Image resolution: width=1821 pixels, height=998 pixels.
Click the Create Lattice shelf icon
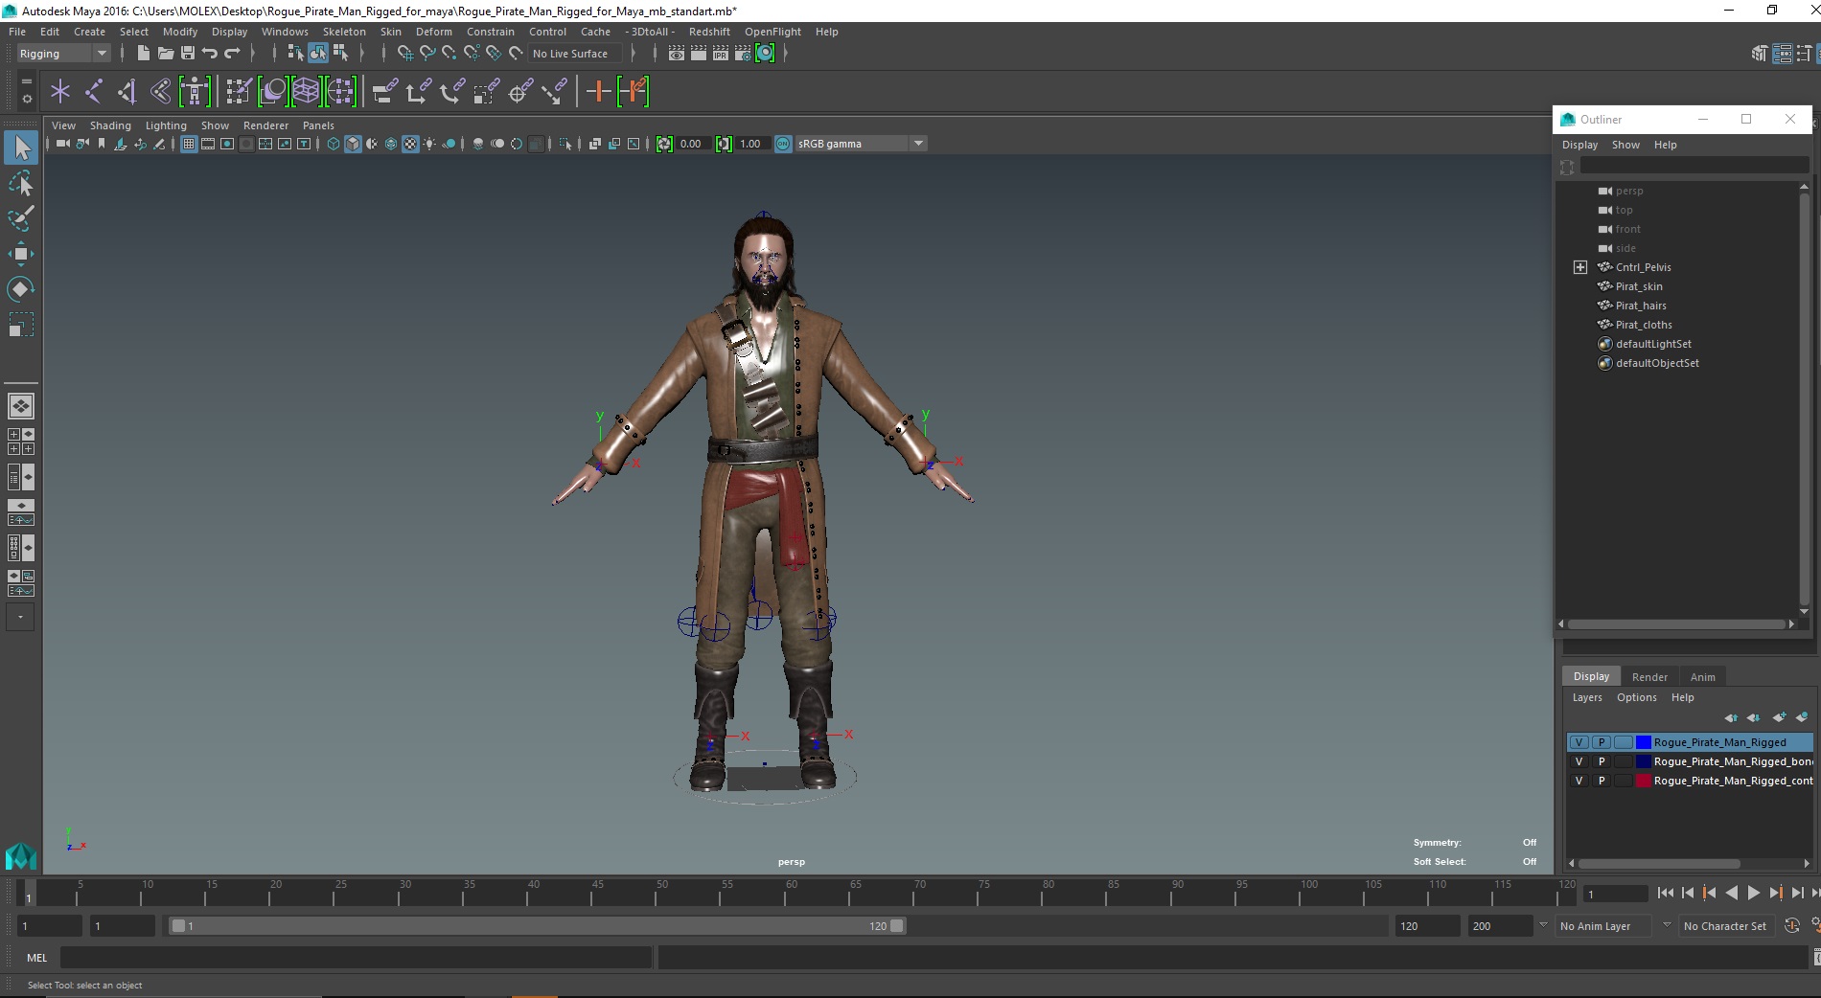pyautogui.click(x=306, y=92)
